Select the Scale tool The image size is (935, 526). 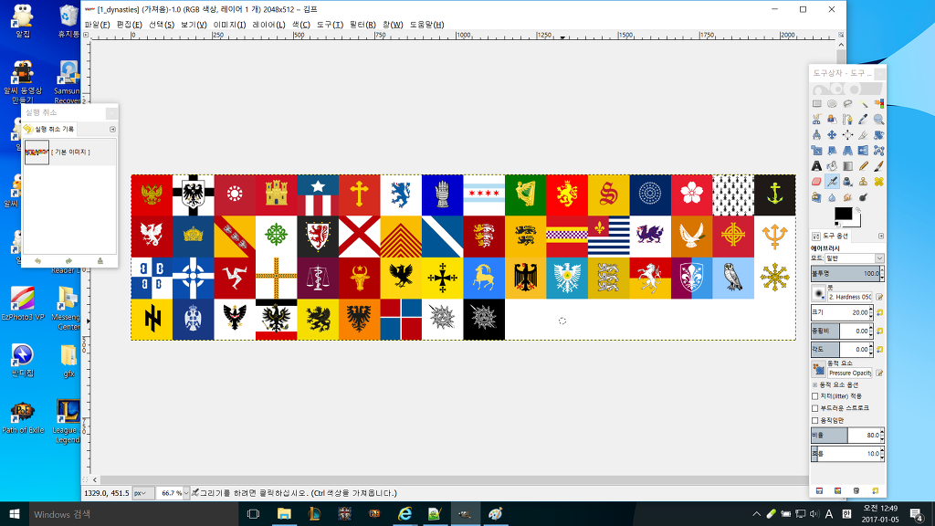(817, 151)
